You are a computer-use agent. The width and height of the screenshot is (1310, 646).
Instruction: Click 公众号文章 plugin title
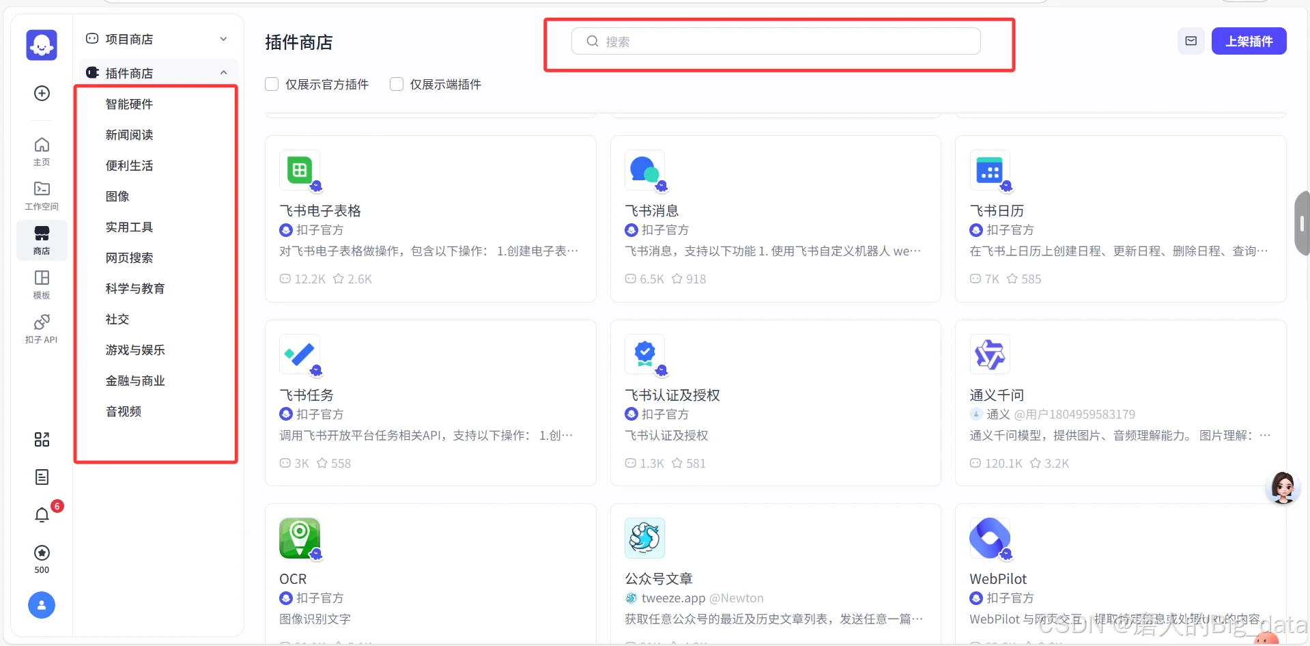[x=659, y=579]
